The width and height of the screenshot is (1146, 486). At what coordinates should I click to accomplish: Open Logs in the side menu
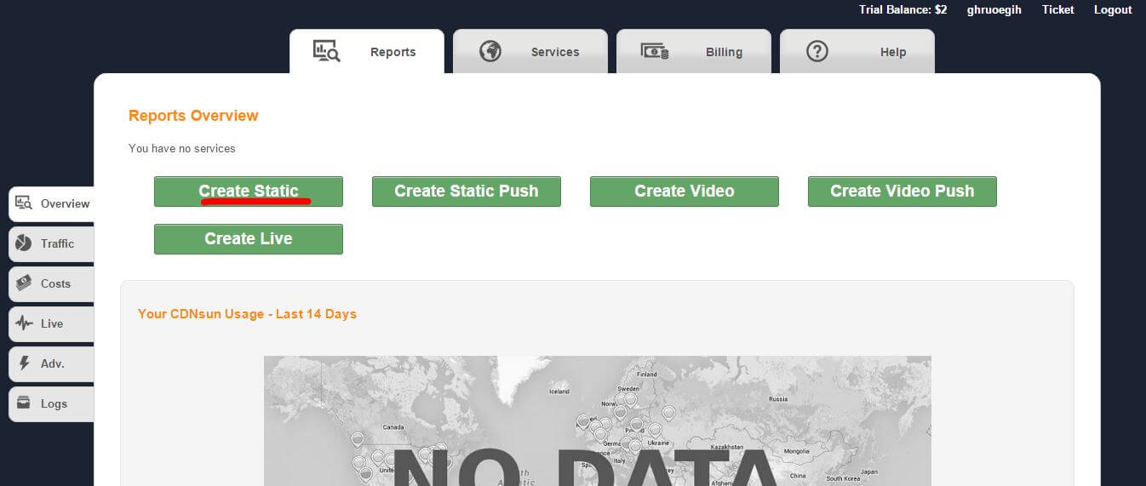[x=52, y=403]
